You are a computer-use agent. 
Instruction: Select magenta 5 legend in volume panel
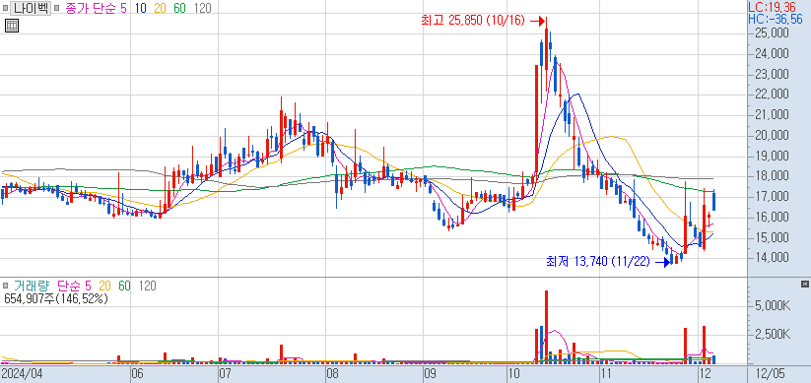(88, 286)
